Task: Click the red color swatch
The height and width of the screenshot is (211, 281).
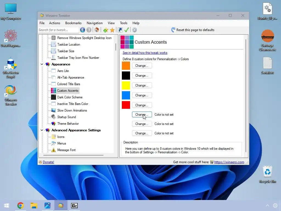Action: (x=126, y=105)
